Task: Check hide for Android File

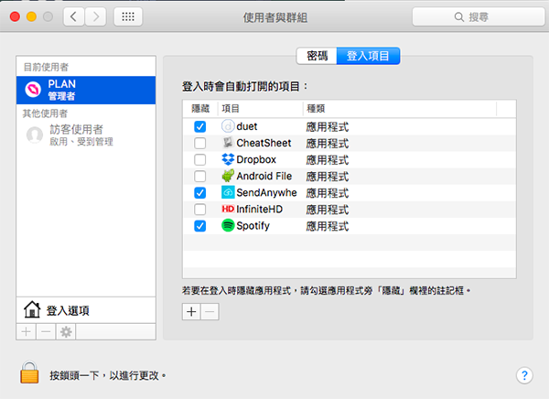Action: (199, 177)
